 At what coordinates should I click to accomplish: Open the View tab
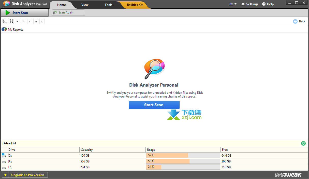tap(85, 5)
